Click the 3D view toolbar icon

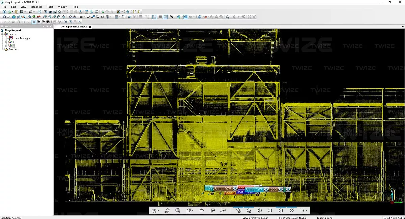click(x=50, y=12)
